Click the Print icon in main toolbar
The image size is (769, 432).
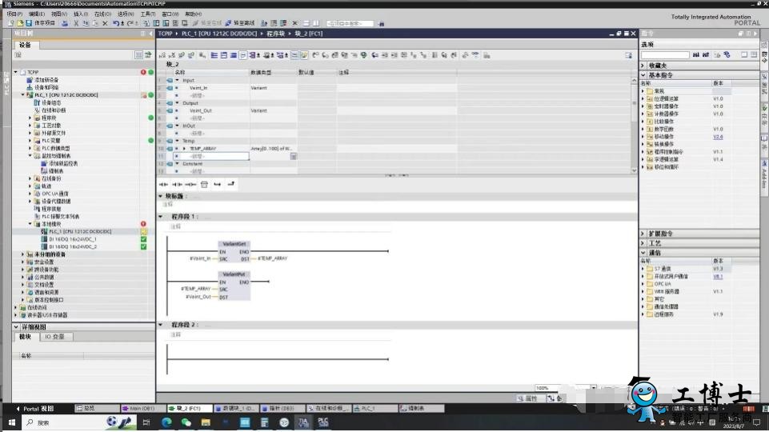[x=65, y=23]
